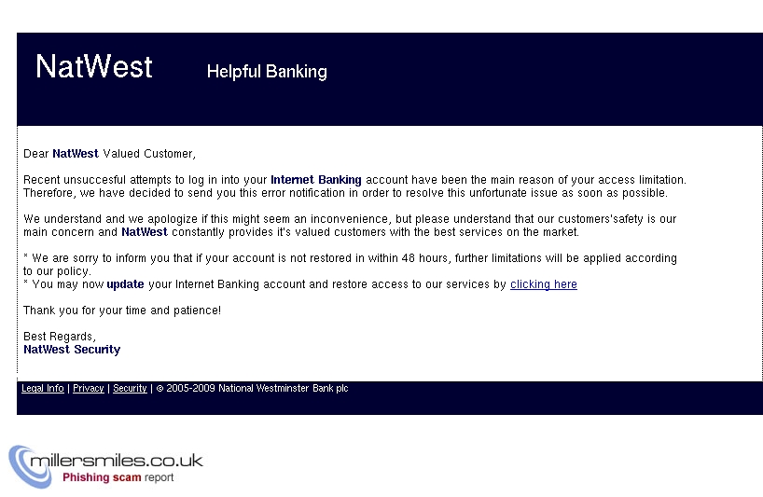Click the Security link in the footer
The height and width of the screenshot is (497, 763).
(x=130, y=389)
